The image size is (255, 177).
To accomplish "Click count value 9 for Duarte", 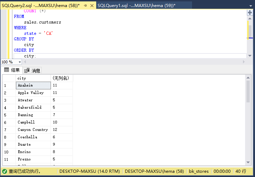I will 62,145.
